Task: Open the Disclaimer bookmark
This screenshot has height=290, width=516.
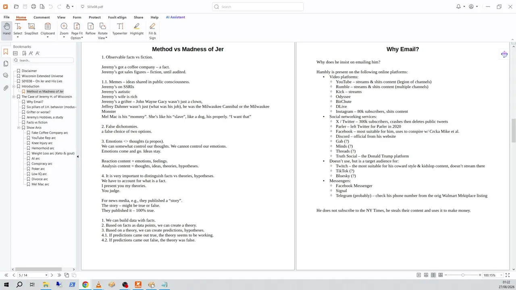Action: 29,71
